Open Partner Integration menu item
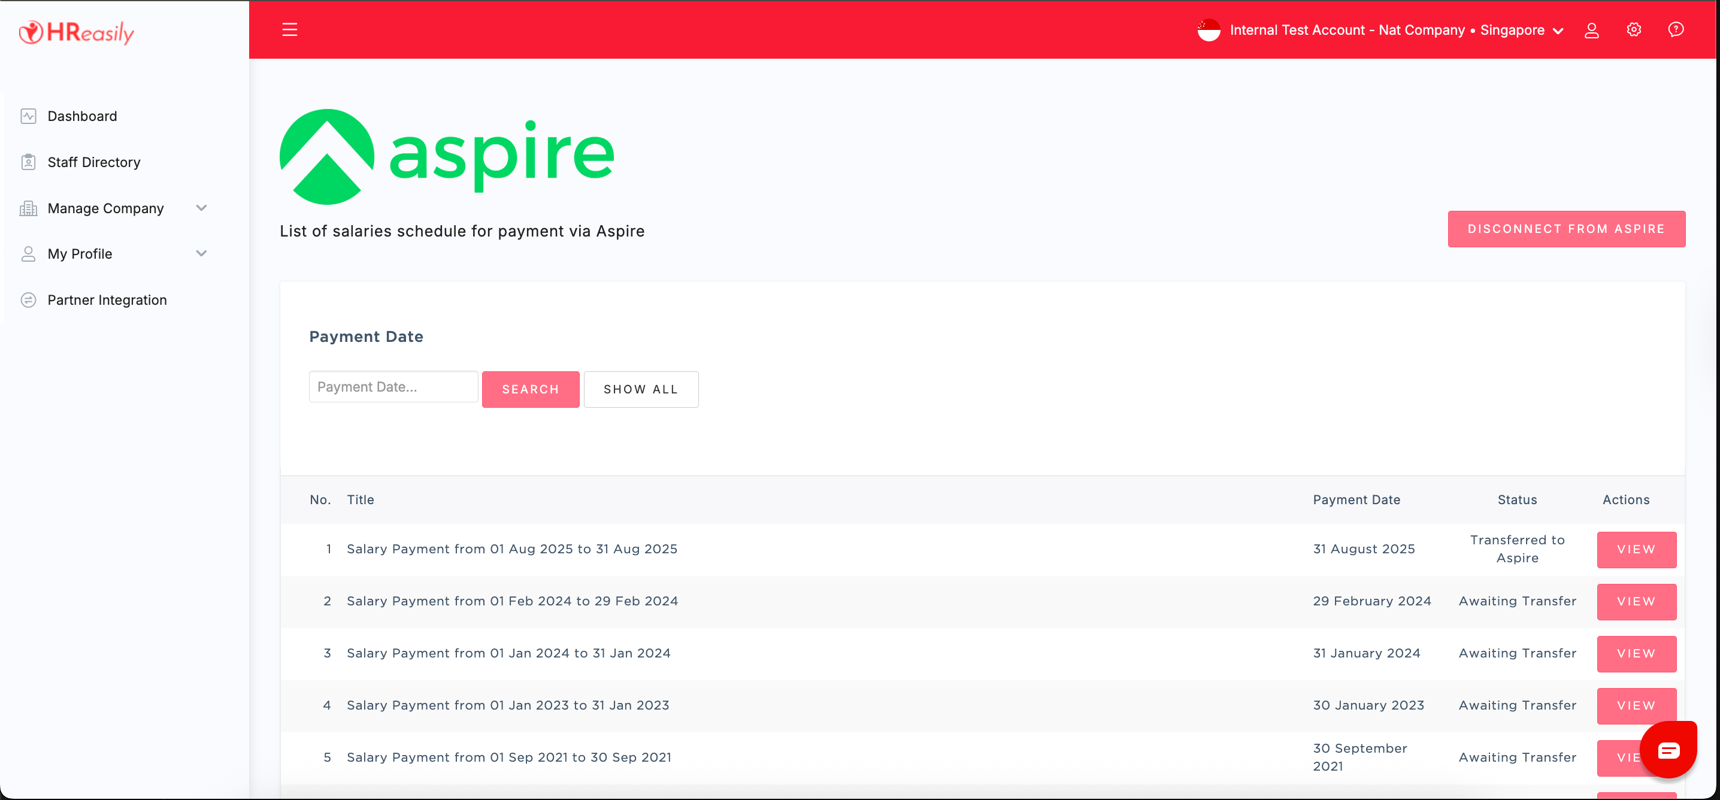Image resolution: width=1720 pixels, height=800 pixels. 107,300
